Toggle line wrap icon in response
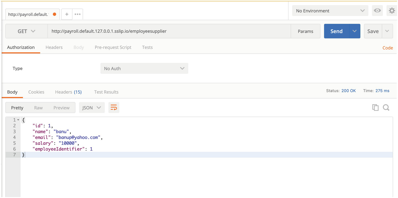 (114, 108)
